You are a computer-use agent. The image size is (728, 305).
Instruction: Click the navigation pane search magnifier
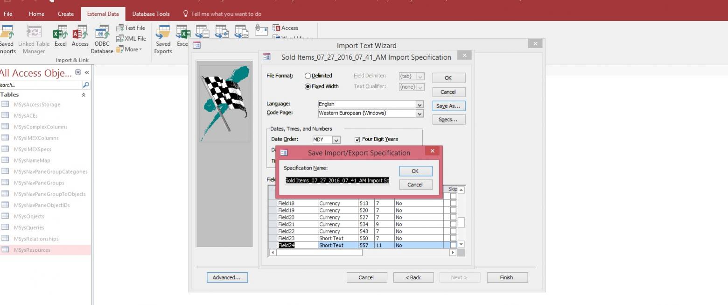[85, 85]
